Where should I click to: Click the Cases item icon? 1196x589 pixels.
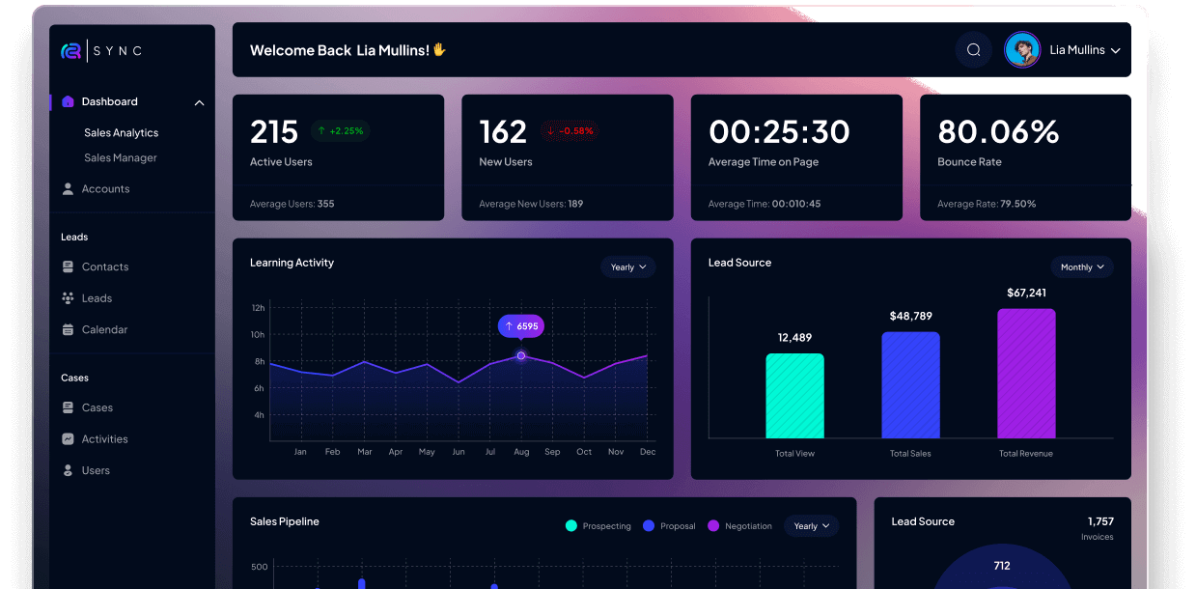coord(68,407)
